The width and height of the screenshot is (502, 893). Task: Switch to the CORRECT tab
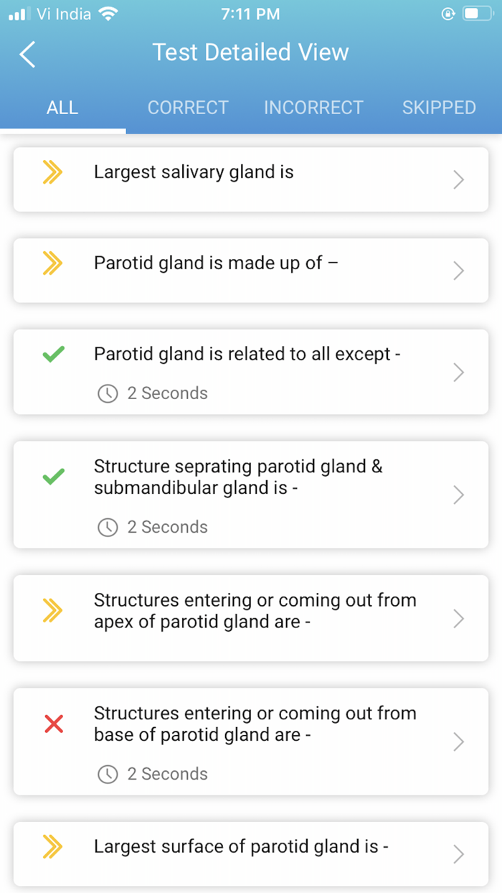(x=188, y=107)
